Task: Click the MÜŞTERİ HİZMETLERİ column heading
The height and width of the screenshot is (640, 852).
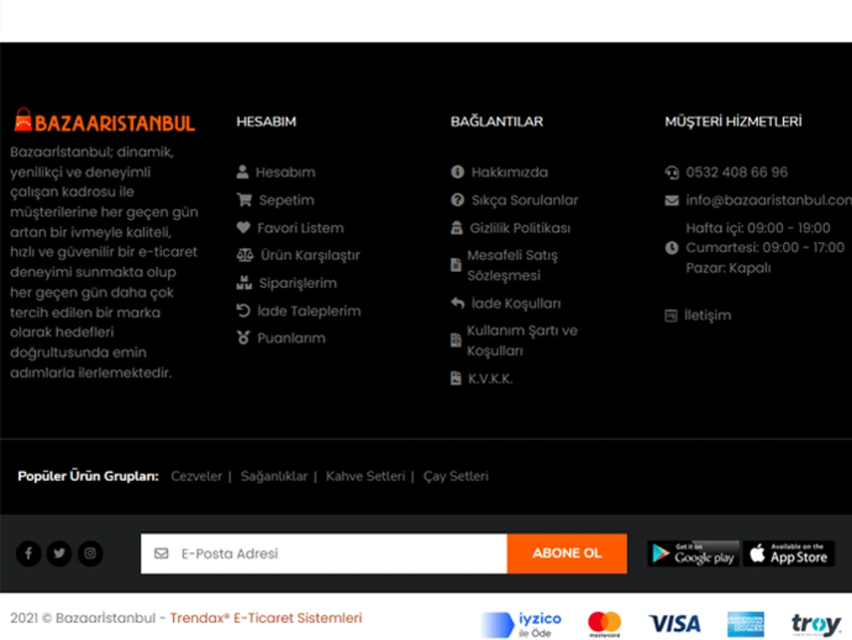Action: pyautogui.click(x=733, y=121)
